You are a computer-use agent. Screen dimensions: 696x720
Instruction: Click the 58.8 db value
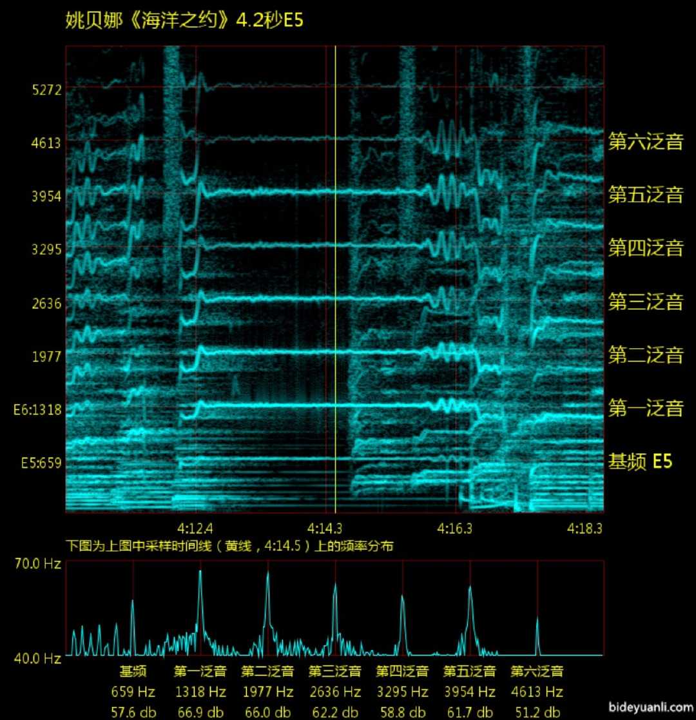pos(403,712)
